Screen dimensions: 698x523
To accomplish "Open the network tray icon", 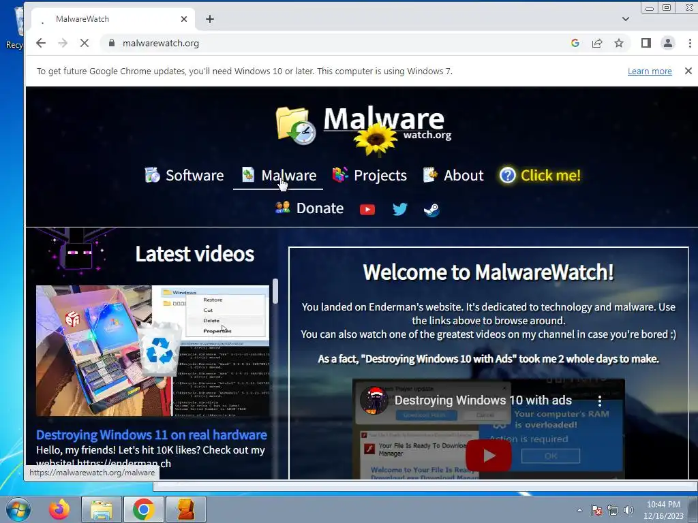I will [613, 510].
